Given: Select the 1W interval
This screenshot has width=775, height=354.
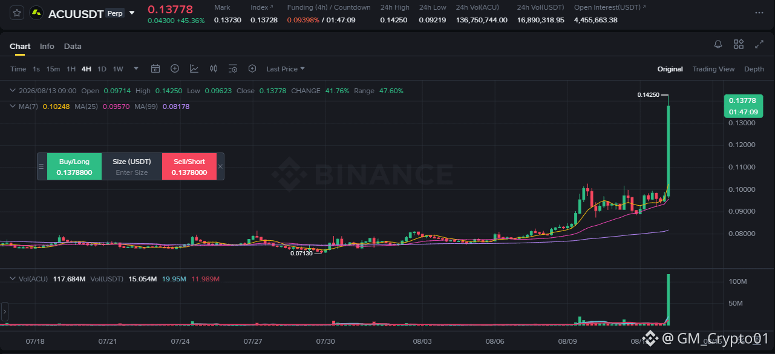Looking at the screenshot, I should point(118,69).
